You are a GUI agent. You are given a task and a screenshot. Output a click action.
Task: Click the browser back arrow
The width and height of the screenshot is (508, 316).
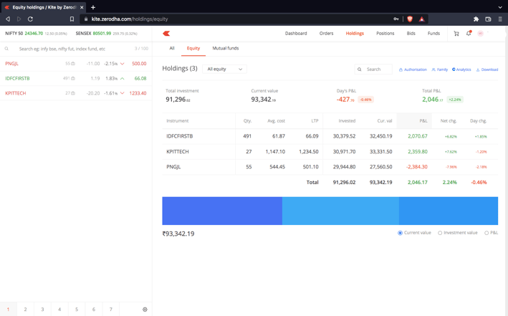(x=8, y=19)
